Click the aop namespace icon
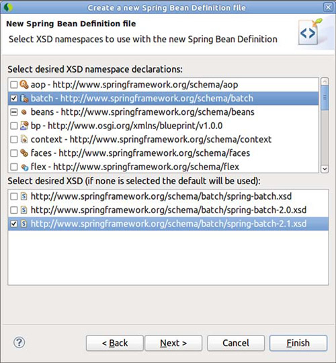 tap(24, 85)
